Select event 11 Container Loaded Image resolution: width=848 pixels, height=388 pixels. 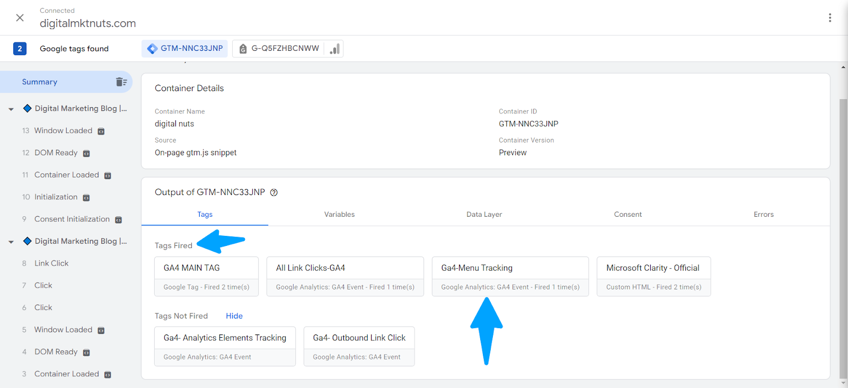coord(66,175)
